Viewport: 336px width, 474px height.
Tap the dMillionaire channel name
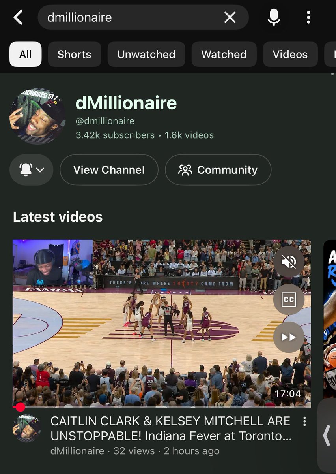coord(126,103)
